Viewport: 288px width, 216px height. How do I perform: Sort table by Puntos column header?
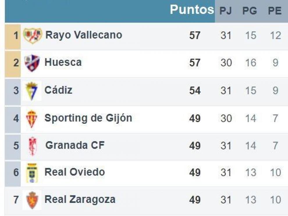[192, 10]
